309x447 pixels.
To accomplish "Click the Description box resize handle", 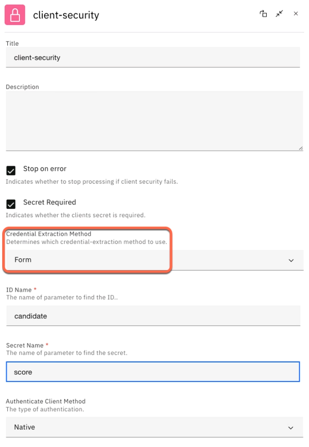I will point(301,148).
